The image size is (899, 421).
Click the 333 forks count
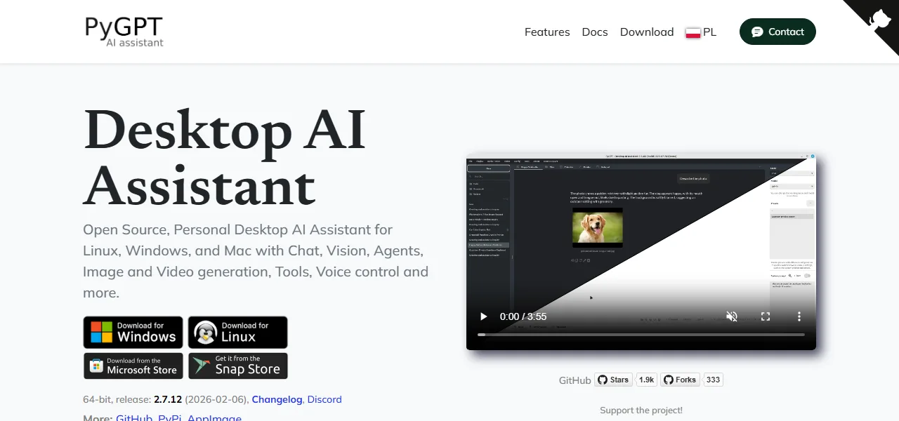click(713, 380)
